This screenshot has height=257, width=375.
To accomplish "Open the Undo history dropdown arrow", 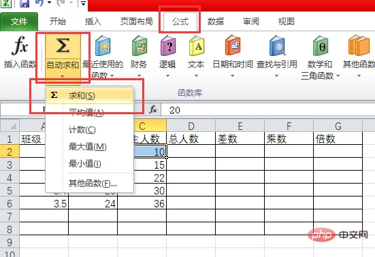I will point(50,3).
